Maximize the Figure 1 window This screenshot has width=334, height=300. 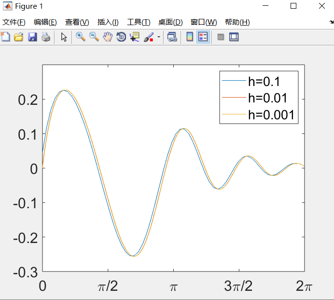click(293, 6)
